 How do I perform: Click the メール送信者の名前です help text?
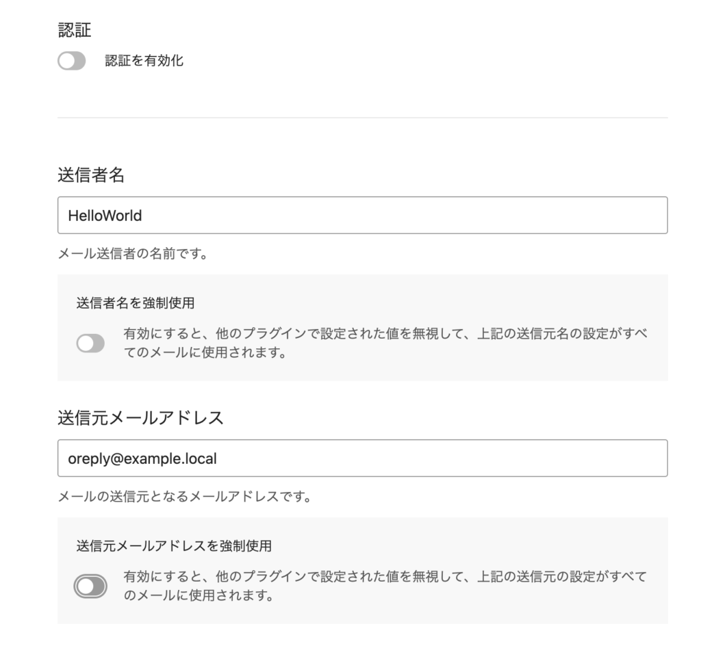point(132,255)
